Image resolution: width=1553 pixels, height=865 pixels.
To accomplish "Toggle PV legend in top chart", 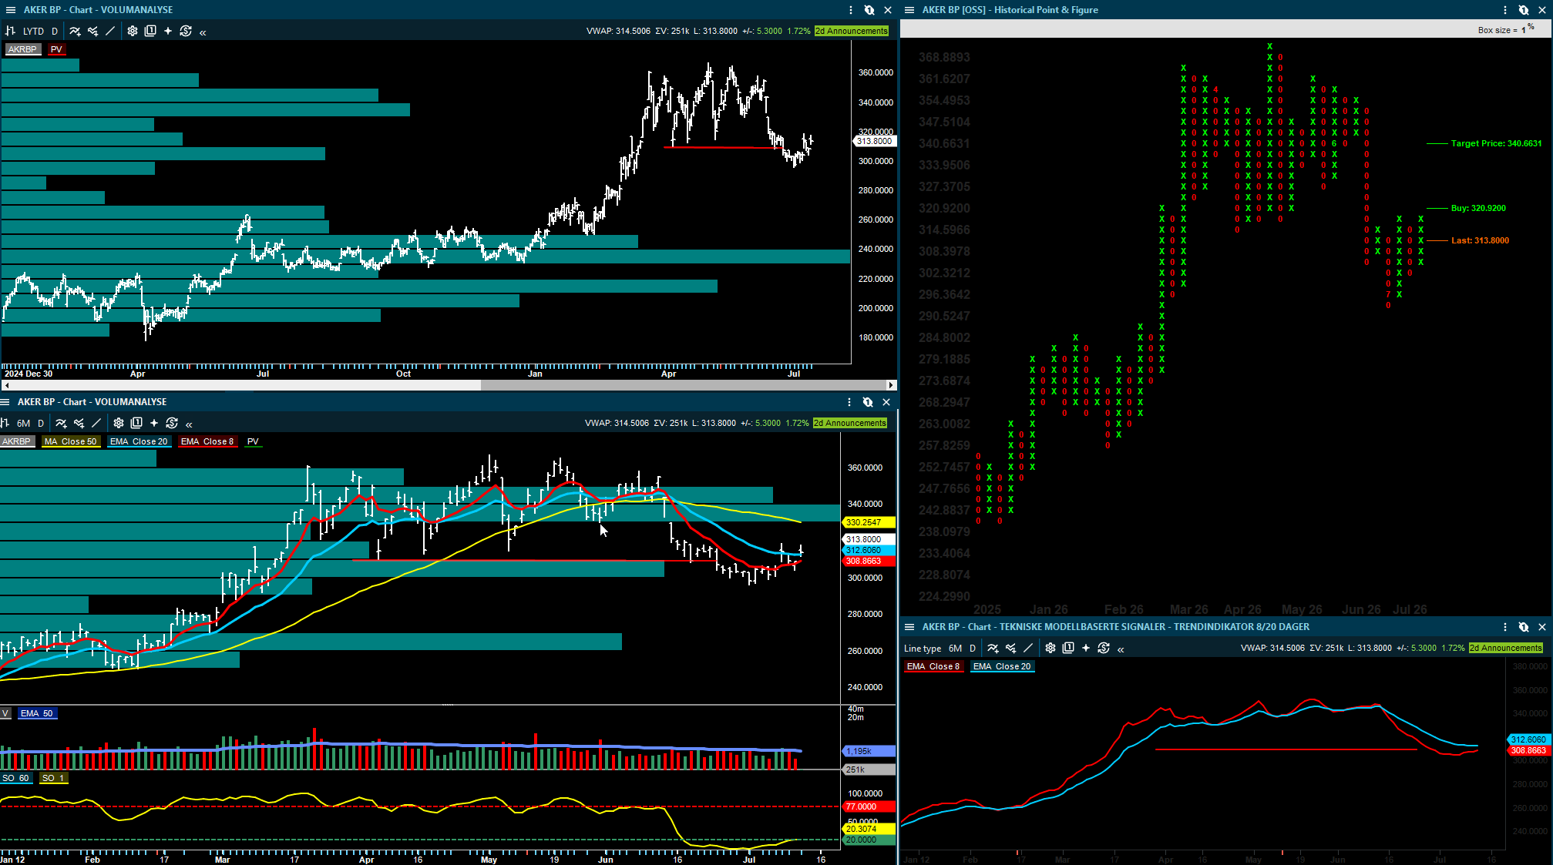I will 56,49.
